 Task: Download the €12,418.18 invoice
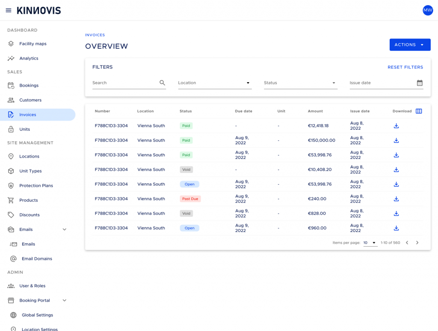tap(396, 126)
